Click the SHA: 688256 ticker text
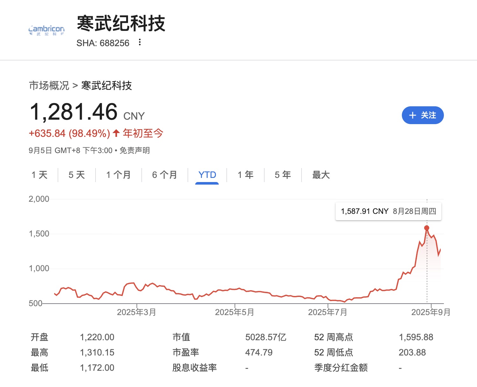This screenshot has height=387, width=477. (103, 43)
